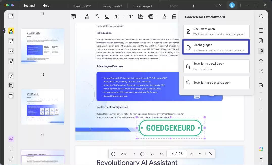Expand the zoom percentage dropdown arrow
This screenshot has width=272, height=165.
(x=135, y=154)
